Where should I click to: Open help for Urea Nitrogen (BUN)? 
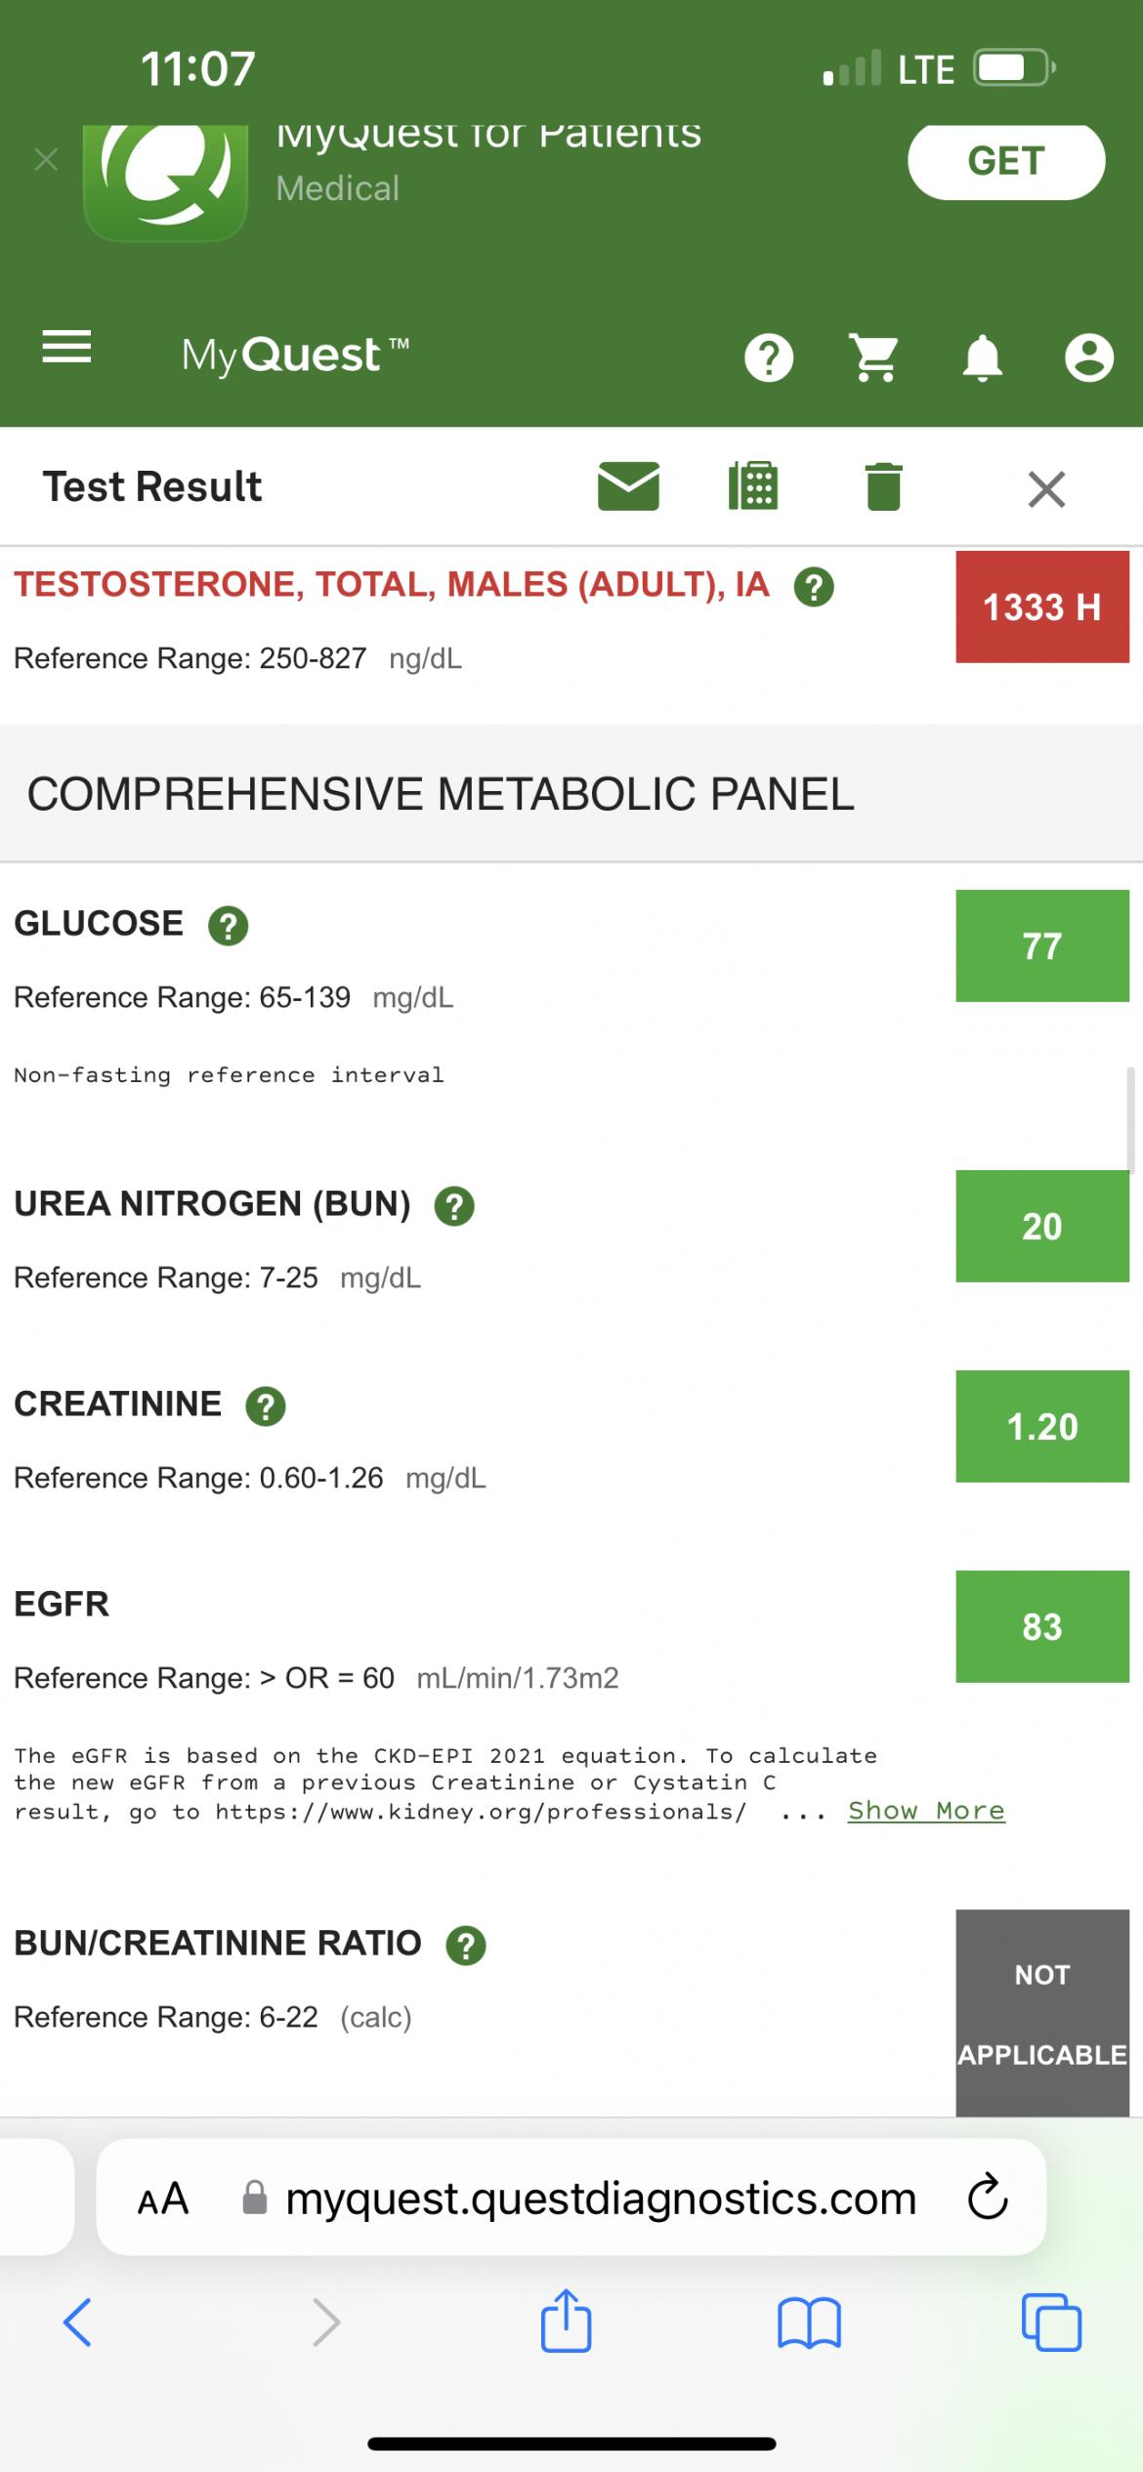pos(454,1206)
